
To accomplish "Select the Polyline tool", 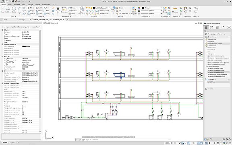I will [8, 10].
